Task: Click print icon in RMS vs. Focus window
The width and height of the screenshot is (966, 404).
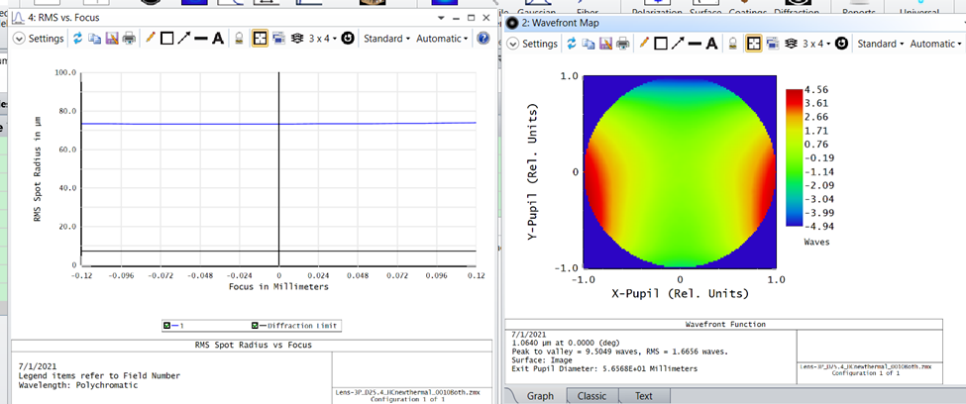Action: [x=129, y=39]
